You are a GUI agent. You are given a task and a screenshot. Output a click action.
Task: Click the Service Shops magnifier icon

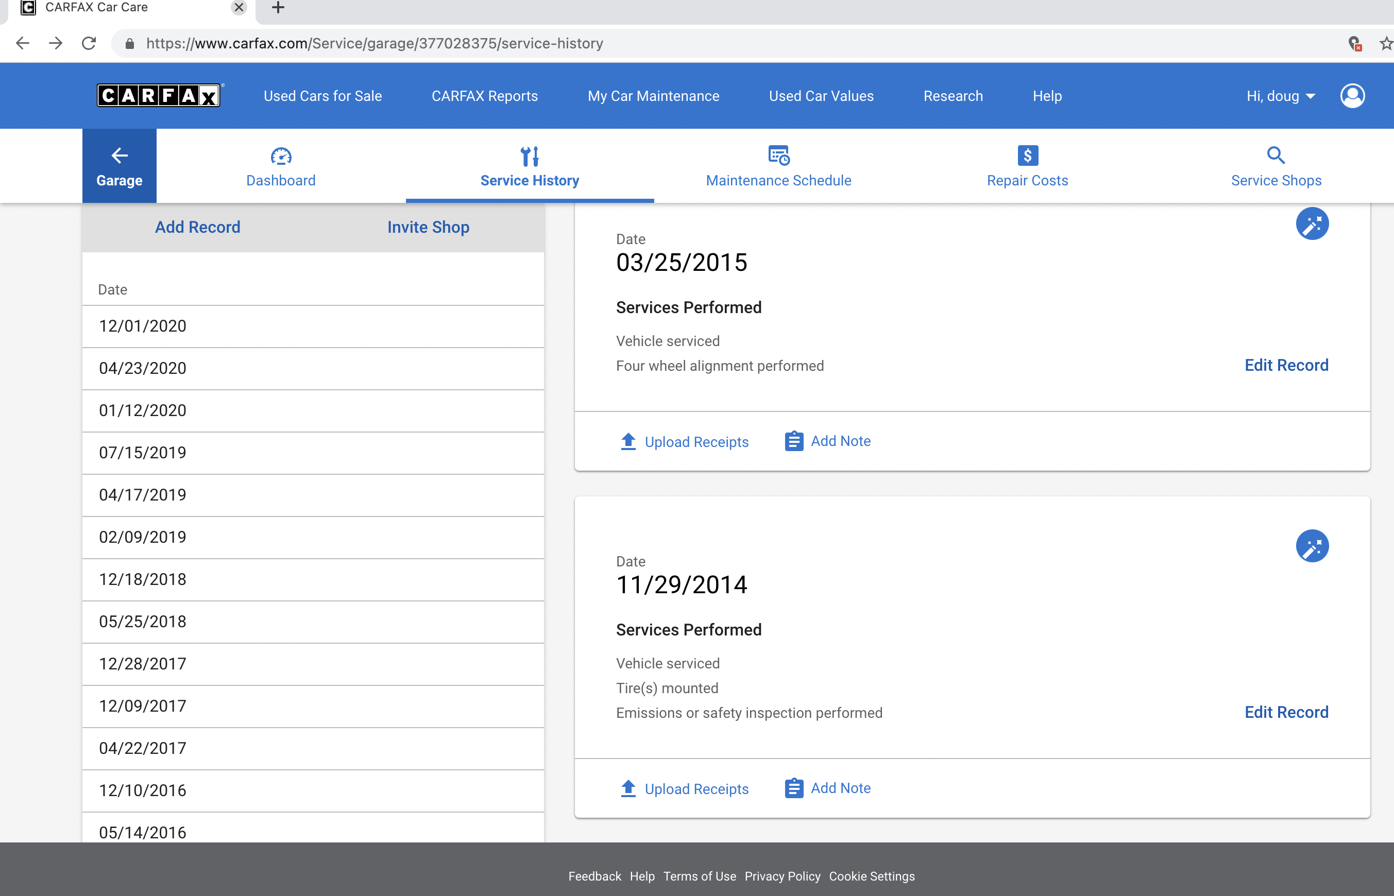1276,155
